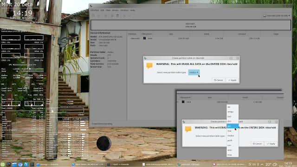Screen dimensions: 297x167
Task: Launch the globe web browser panel icon
Action: pyautogui.click(x=26, y=164)
